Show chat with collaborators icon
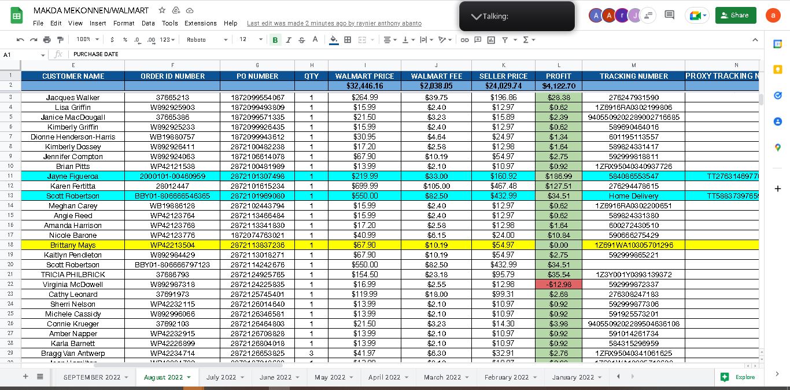 tap(648, 15)
